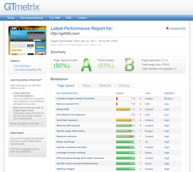This screenshot has width=193, height=172.
Task: Click the down arrow icon in Minify HTML row
Action: [140, 109]
